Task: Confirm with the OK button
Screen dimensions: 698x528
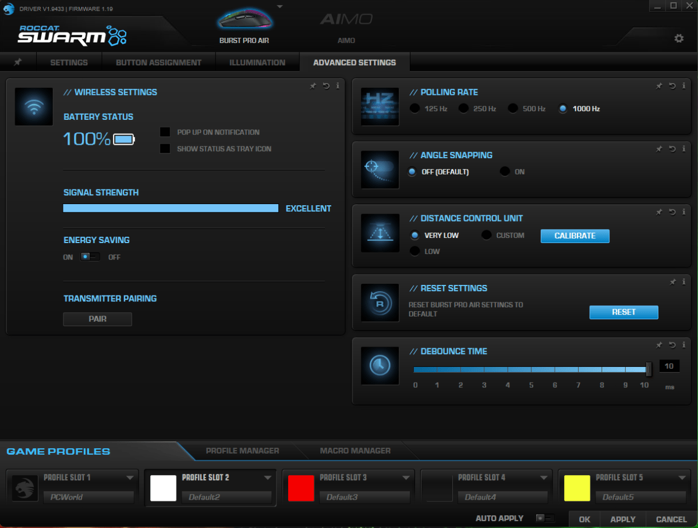Action: point(584,519)
